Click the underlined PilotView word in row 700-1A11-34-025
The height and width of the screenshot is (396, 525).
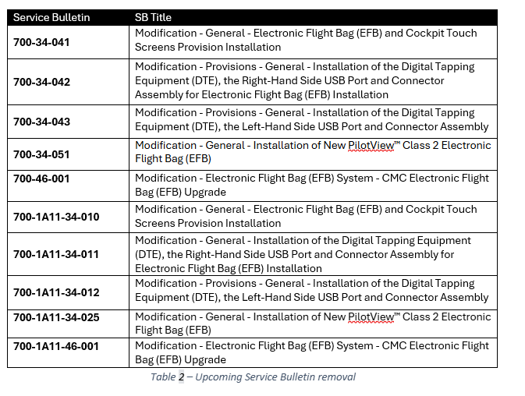(371, 316)
